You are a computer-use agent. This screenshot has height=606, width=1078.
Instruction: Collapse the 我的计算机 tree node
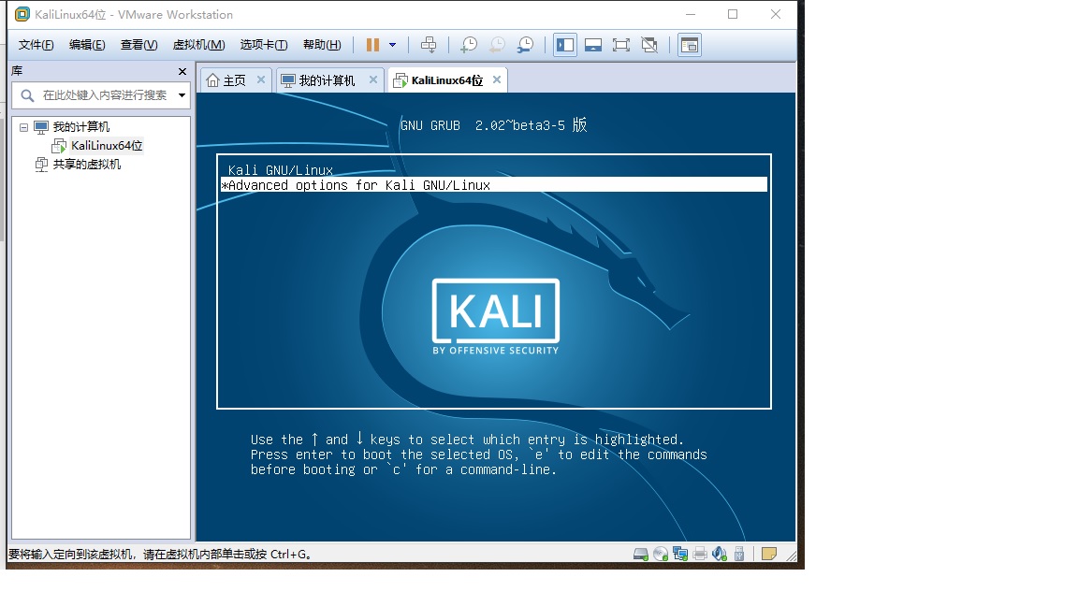coord(24,127)
